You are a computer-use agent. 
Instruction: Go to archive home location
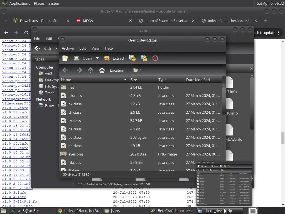coord(102,70)
